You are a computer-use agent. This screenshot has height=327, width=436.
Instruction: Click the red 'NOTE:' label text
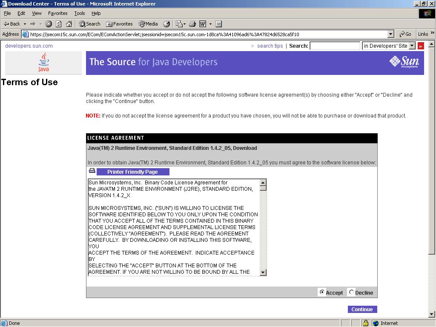[x=93, y=116]
